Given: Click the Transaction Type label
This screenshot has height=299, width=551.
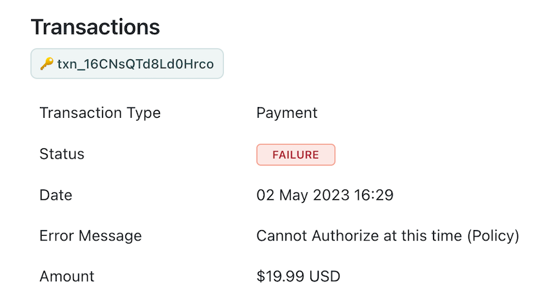Looking at the screenshot, I should click(x=100, y=113).
